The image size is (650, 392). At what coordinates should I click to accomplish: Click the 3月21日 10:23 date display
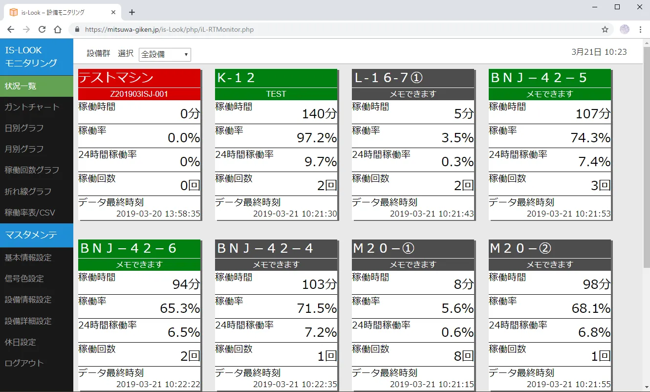point(599,52)
